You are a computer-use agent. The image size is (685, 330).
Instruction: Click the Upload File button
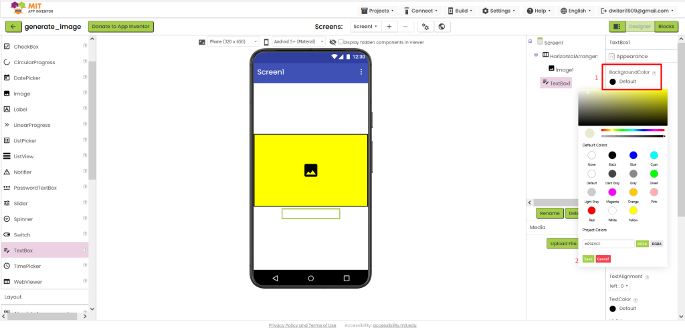(563, 244)
